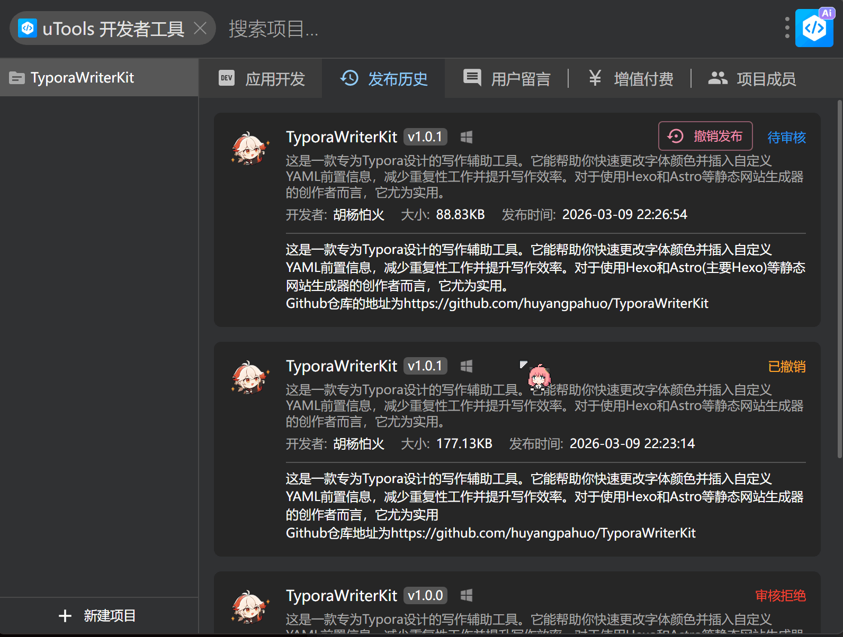Open the three-dot more options menu
Viewport: 843px width, 637px height.
[x=787, y=28]
